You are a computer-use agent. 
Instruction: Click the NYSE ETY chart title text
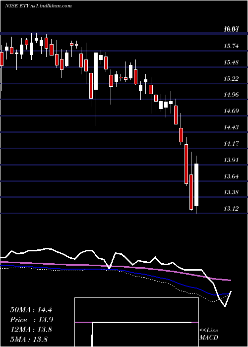tap(38, 5)
